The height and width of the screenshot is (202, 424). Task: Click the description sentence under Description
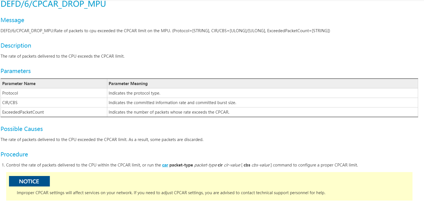(x=63, y=56)
